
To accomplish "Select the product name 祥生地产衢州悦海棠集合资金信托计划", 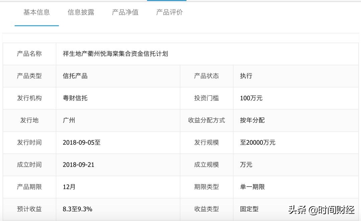I will pyautogui.click(x=115, y=54).
